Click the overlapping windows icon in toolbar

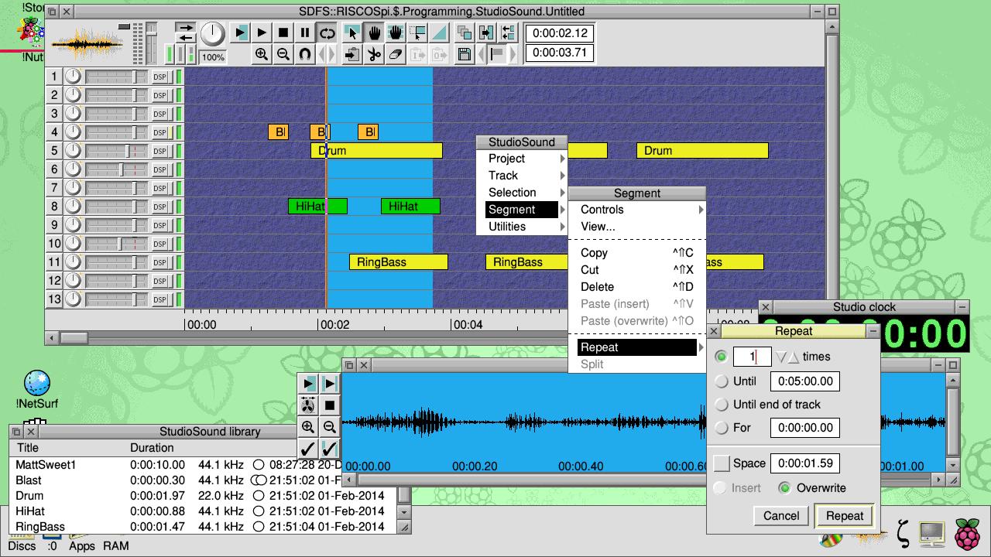click(x=465, y=32)
